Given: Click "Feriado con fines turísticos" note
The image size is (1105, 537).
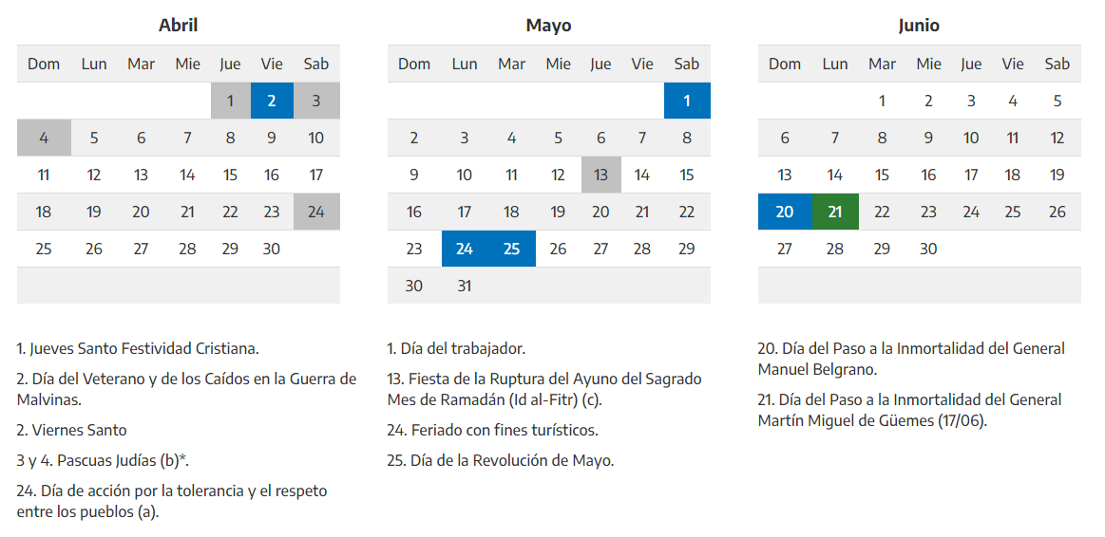Looking at the screenshot, I should (x=493, y=430).
